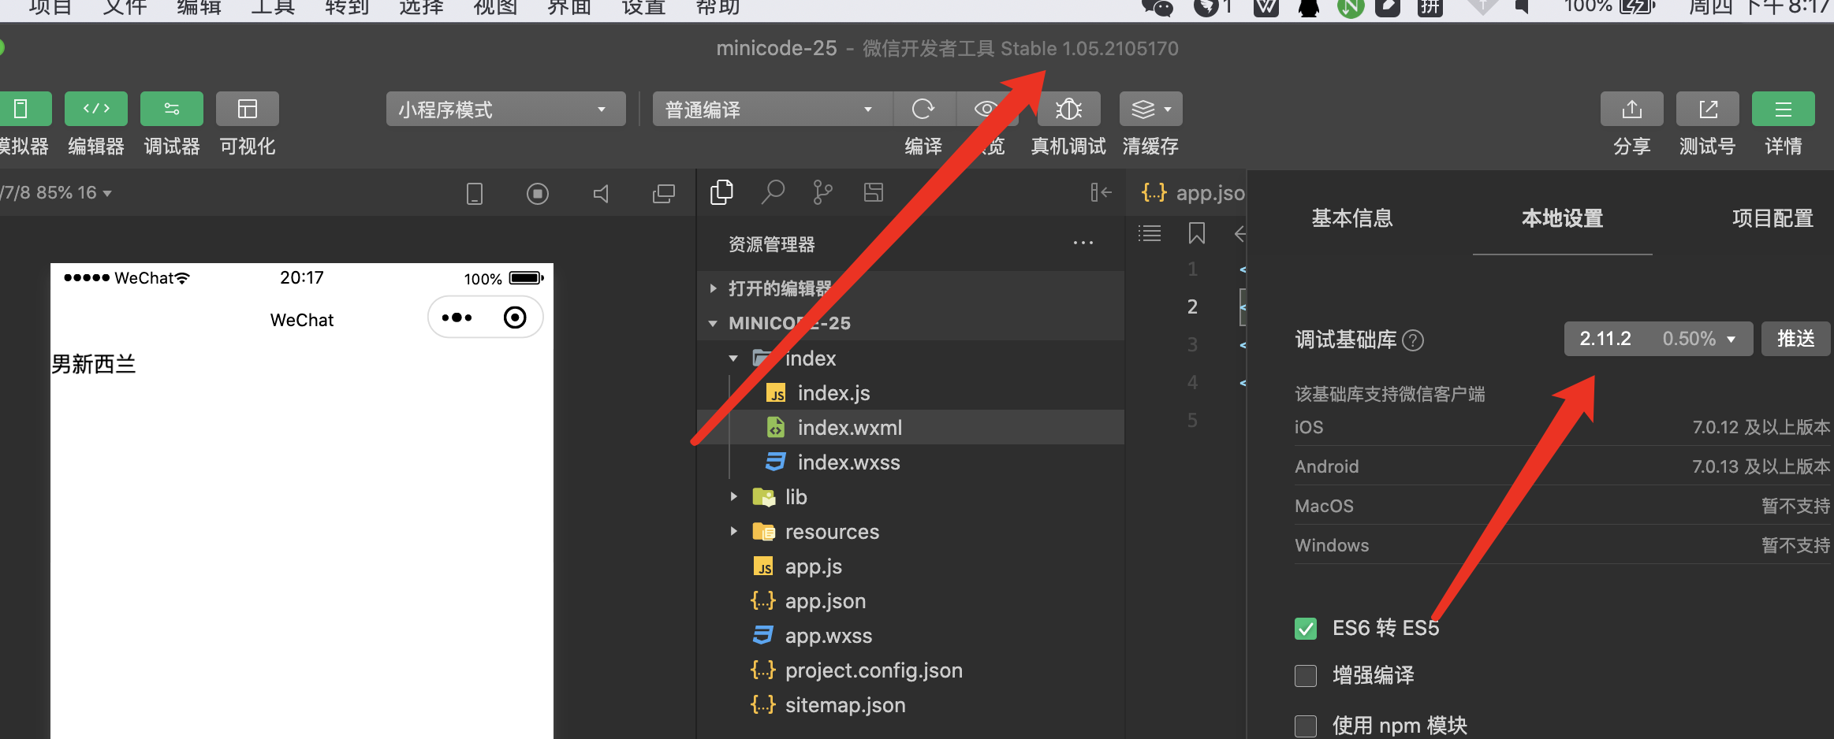The width and height of the screenshot is (1834, 739).
Task: Toggle the details (详情) panel button
Action: tap(1784, 109)
